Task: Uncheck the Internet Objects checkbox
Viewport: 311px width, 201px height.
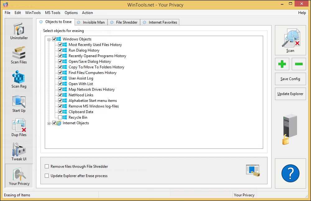Action: (54, 123)
